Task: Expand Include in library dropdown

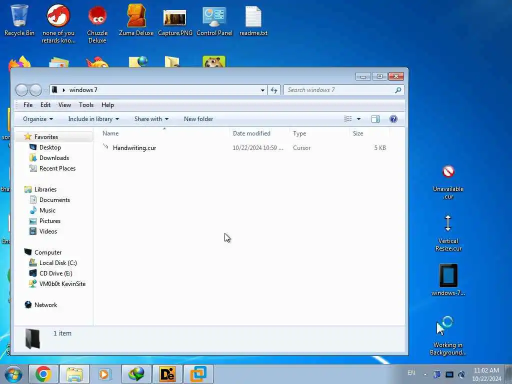Action: click(93, 119)
